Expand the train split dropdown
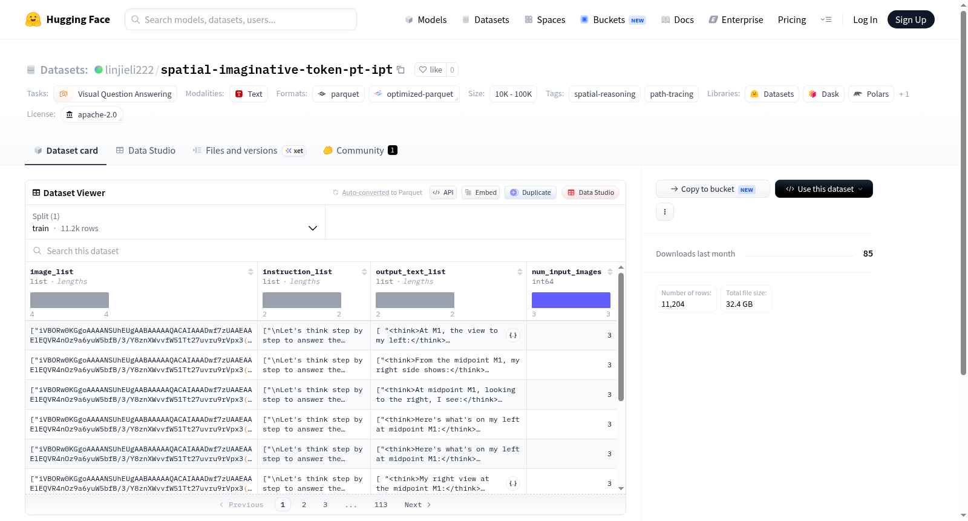This screenshot has height=521, width=968. point(175,222)
